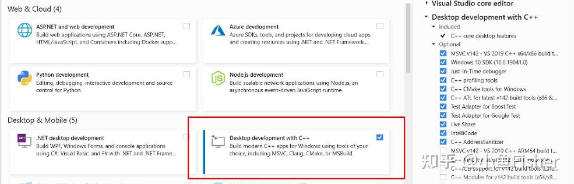Viewport: 574px width, 184px height.
Task: Uncheck C++ CMake tools for Windows
Action: [443, 89]
